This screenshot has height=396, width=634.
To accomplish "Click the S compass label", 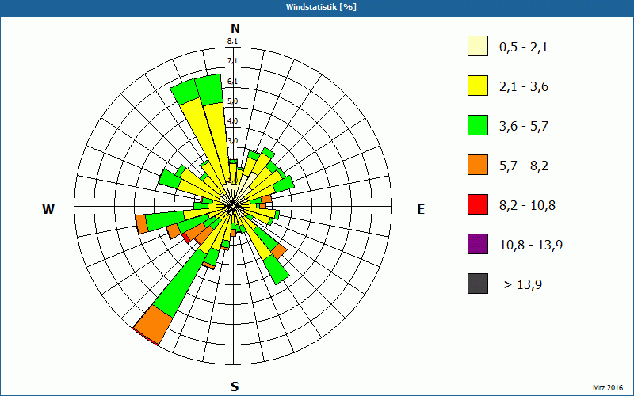I will coord(235,387).
